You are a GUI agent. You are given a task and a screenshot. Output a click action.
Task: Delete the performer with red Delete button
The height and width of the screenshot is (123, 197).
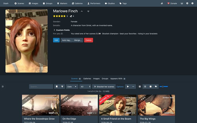click(89, 40)
